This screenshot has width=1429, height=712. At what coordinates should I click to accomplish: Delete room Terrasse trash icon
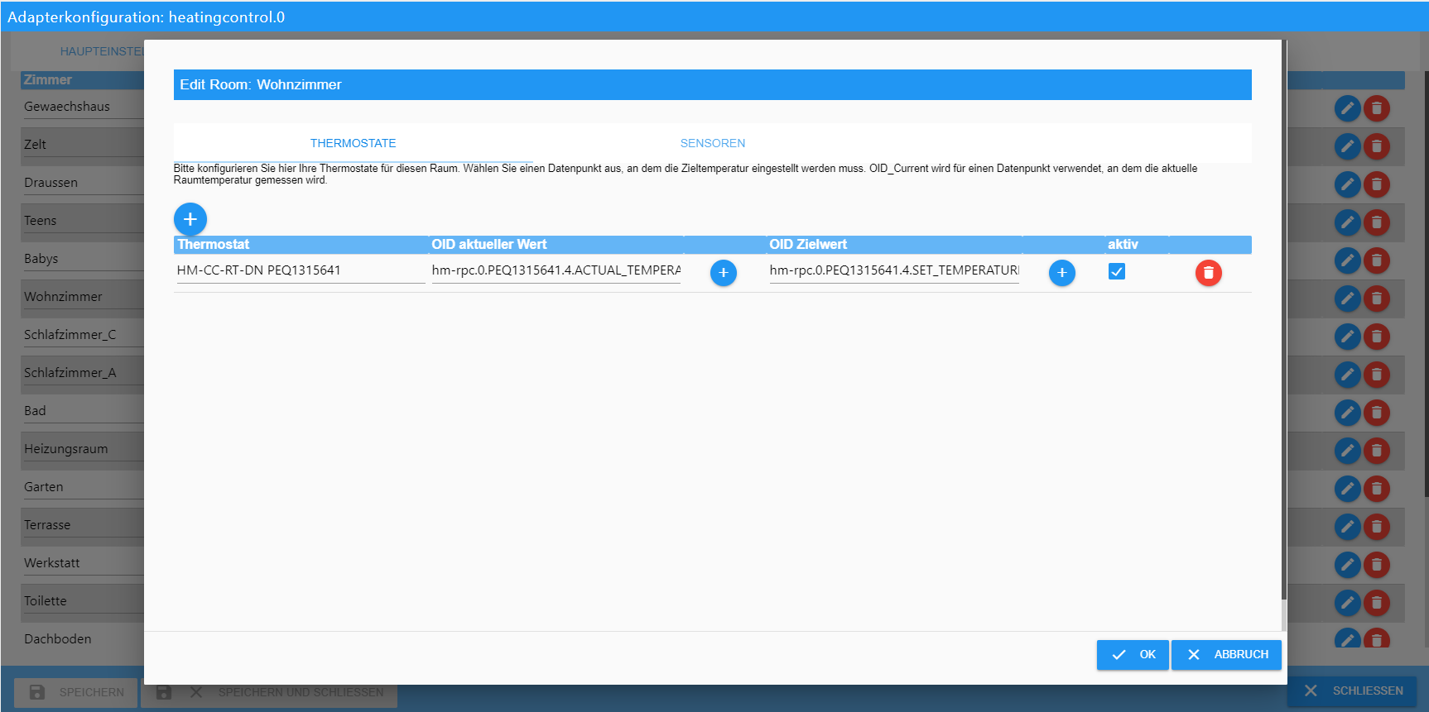pyautogui.click(x=1377, y=527)
